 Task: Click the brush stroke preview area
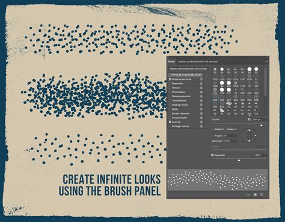tap(218, 180)
